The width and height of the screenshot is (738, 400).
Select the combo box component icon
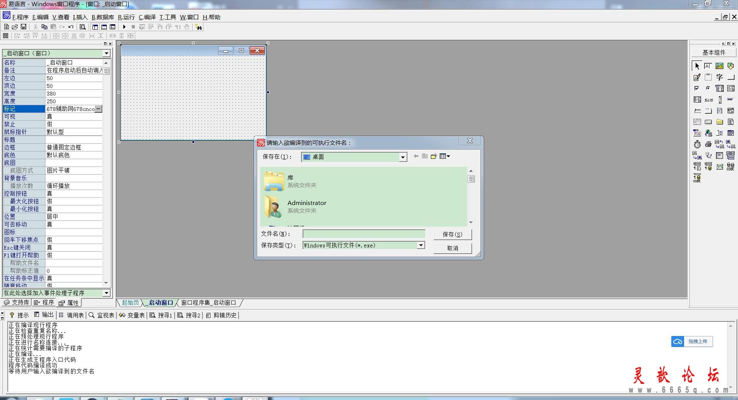(x=720, y=88)
